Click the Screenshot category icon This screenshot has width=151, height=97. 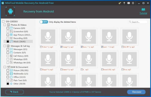point(11,31)
